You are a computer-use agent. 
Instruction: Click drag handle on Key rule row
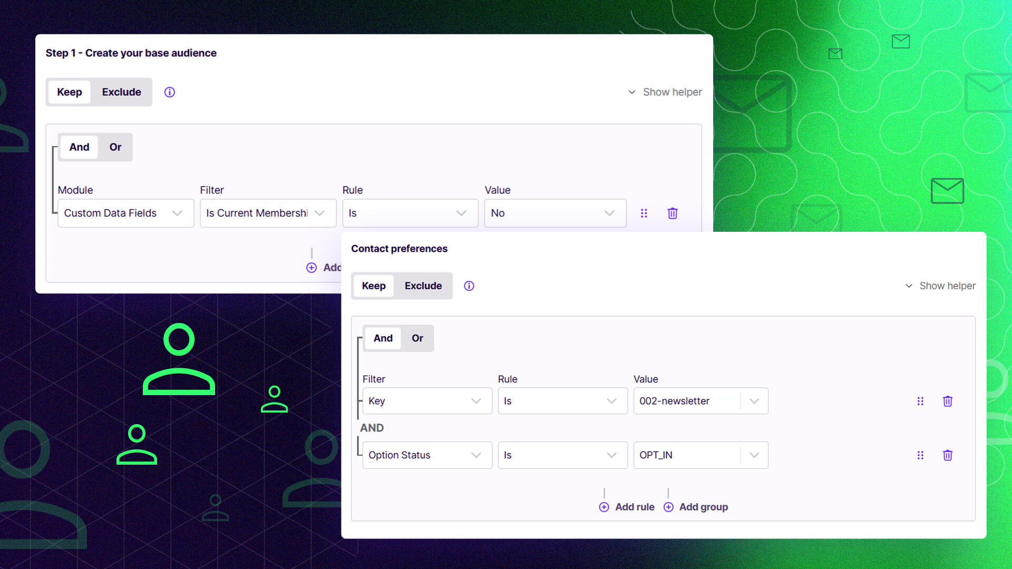(920, 401)
